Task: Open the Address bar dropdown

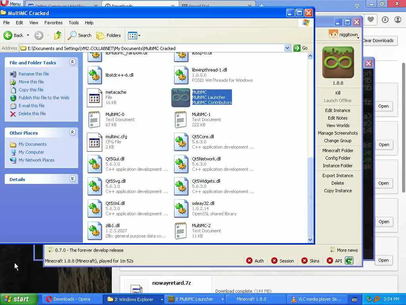Action: [x=287, y=48]
